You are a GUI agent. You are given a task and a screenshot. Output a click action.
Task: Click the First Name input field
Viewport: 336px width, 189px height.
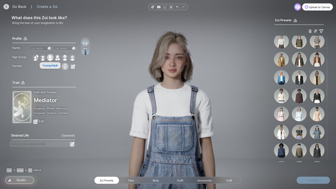[x=37, y=48]
